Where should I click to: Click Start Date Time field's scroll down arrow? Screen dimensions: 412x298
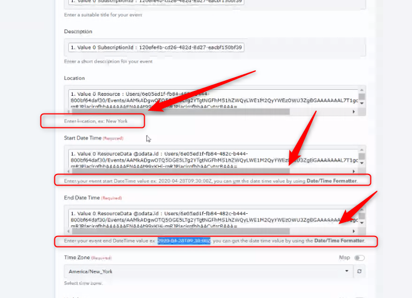pos(362,163)
